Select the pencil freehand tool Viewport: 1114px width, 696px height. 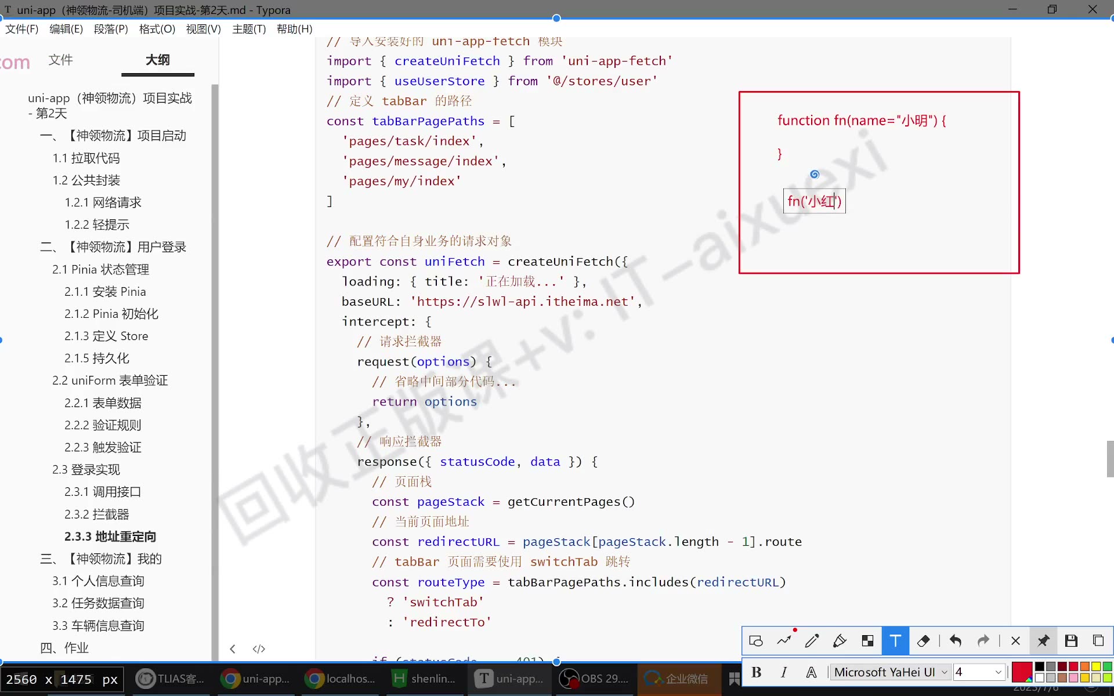(812, 641)
